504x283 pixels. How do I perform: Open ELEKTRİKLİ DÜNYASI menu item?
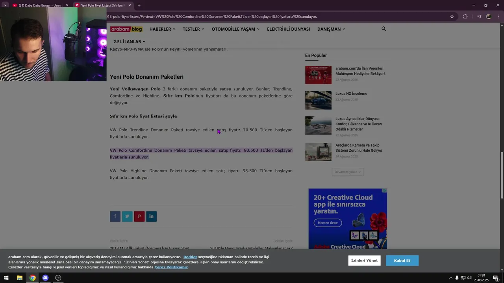click(x=288, y=29)
